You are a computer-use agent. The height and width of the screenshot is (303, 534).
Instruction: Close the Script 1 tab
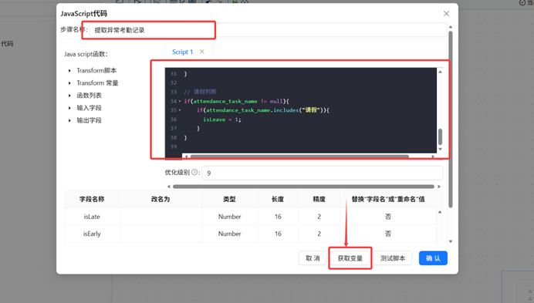[202, 52]
